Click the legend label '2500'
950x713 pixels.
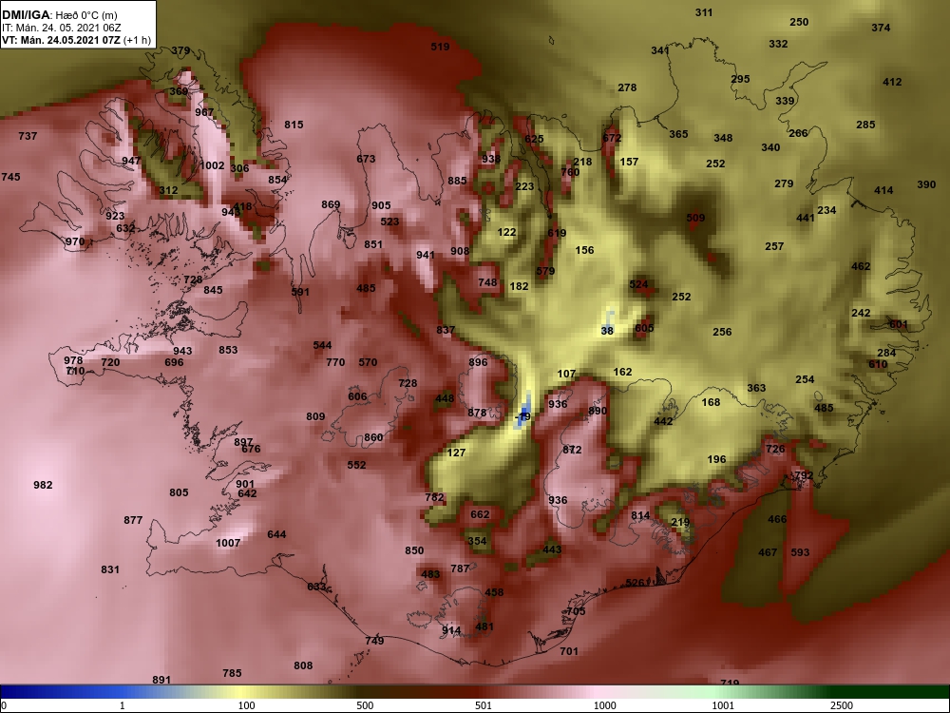[x=842, y=705]
